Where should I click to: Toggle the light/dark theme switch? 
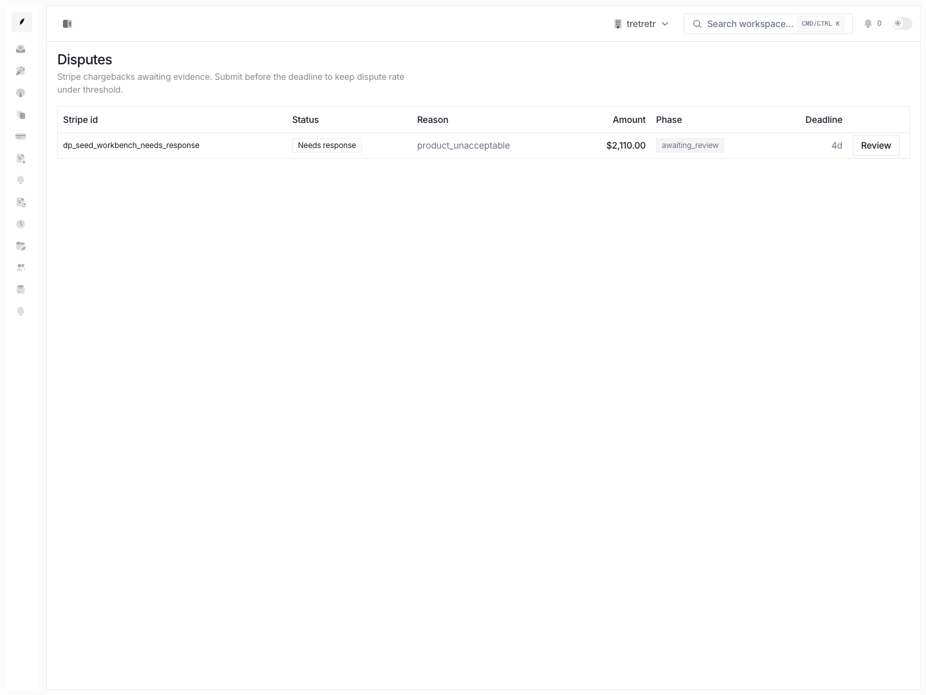coord(902,24)
